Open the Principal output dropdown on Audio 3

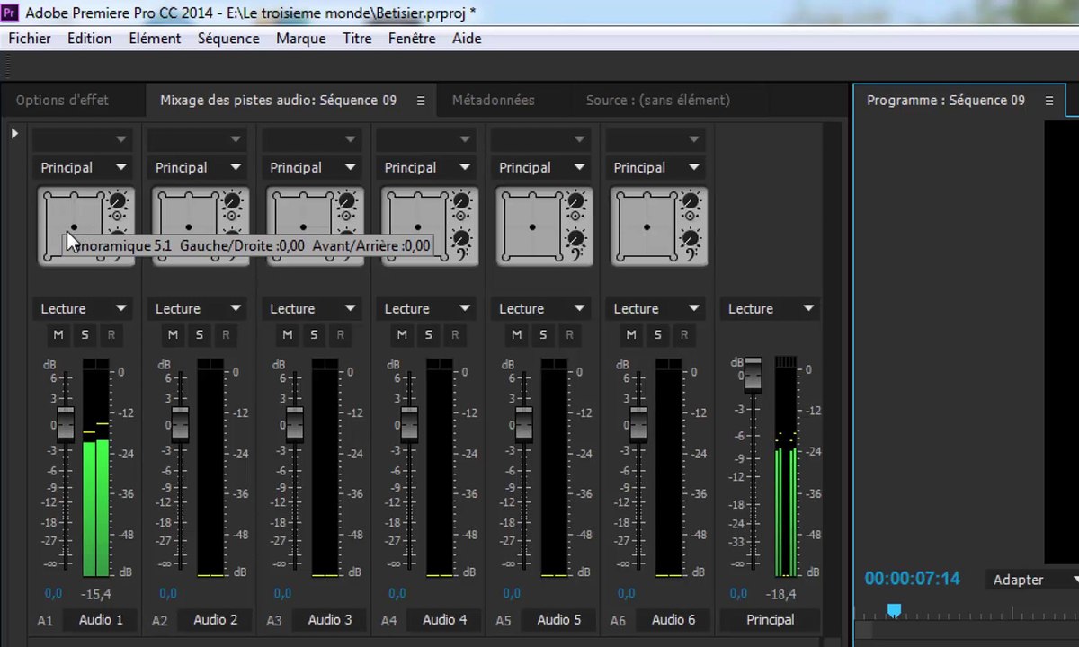[312, 167]
